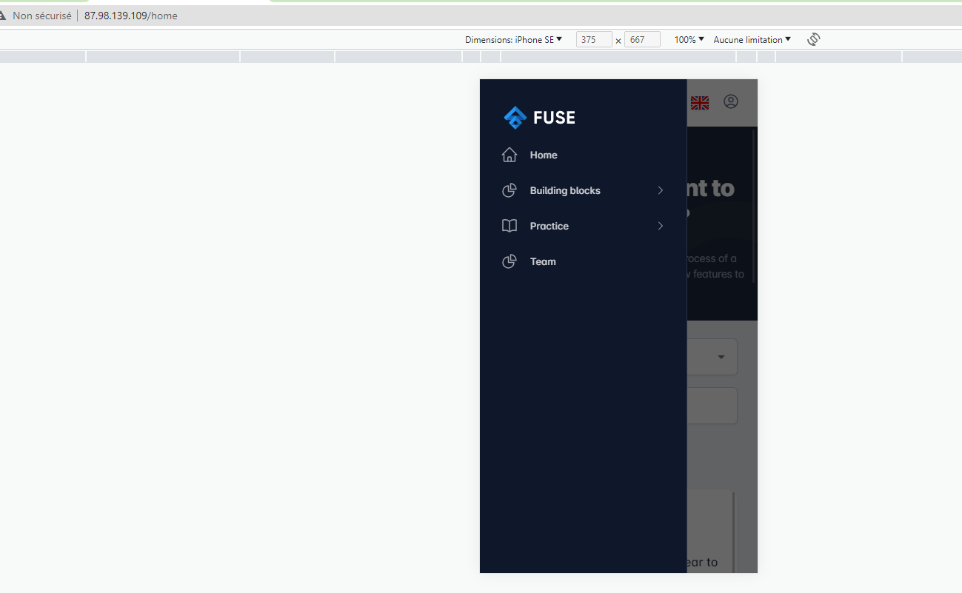Click the FUSE logo icon
962x593 pixels.
[515, 117]
